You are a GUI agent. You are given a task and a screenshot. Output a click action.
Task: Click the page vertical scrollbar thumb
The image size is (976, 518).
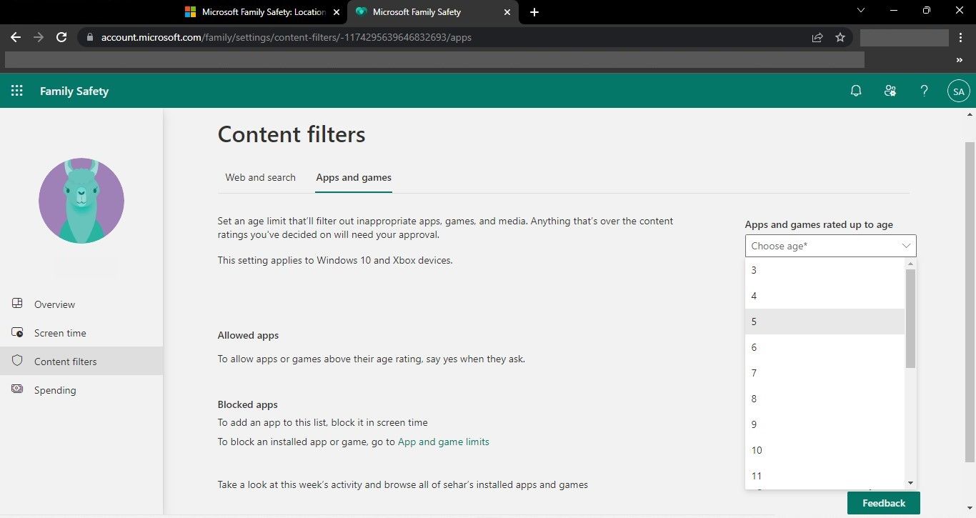click(x=970, y=302)
